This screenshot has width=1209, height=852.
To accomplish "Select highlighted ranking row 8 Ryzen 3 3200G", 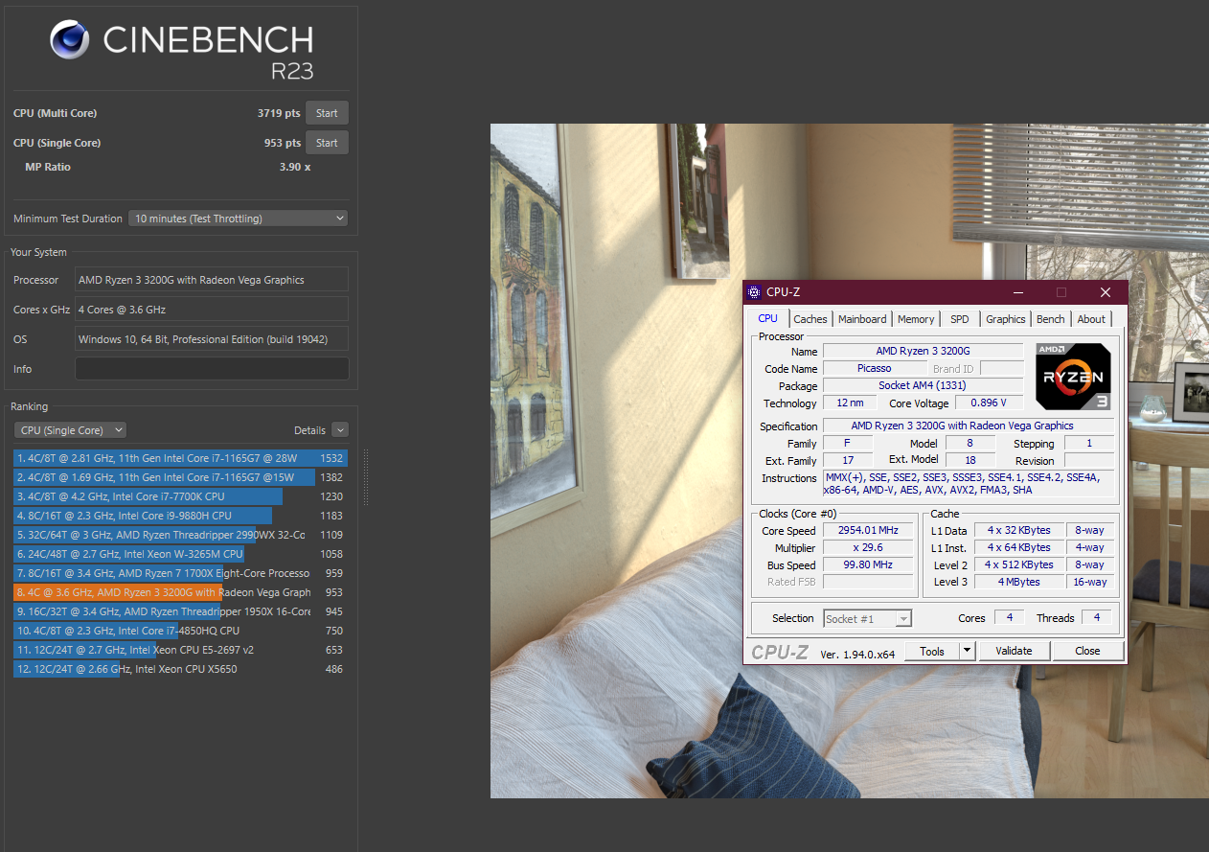I will [180, 592].
